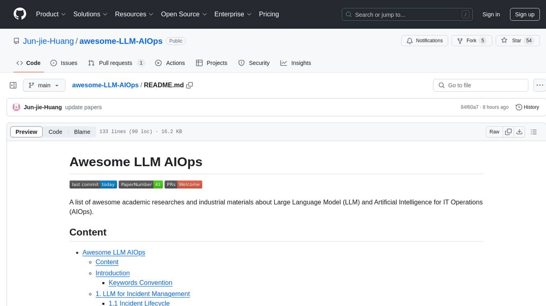
Task: Download the raw file
Action: pos(520,132)
